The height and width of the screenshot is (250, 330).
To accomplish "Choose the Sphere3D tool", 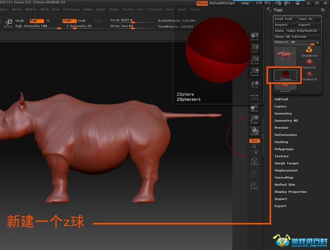I will click(309, 64).
